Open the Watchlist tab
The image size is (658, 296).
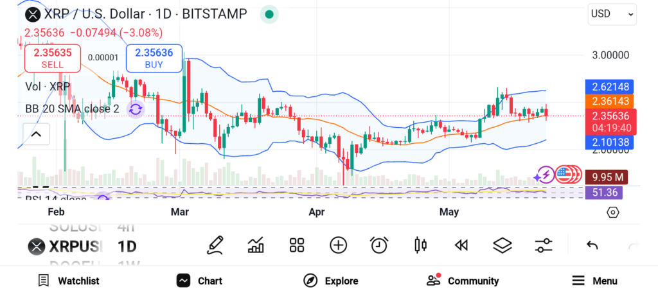click(68, 281)
